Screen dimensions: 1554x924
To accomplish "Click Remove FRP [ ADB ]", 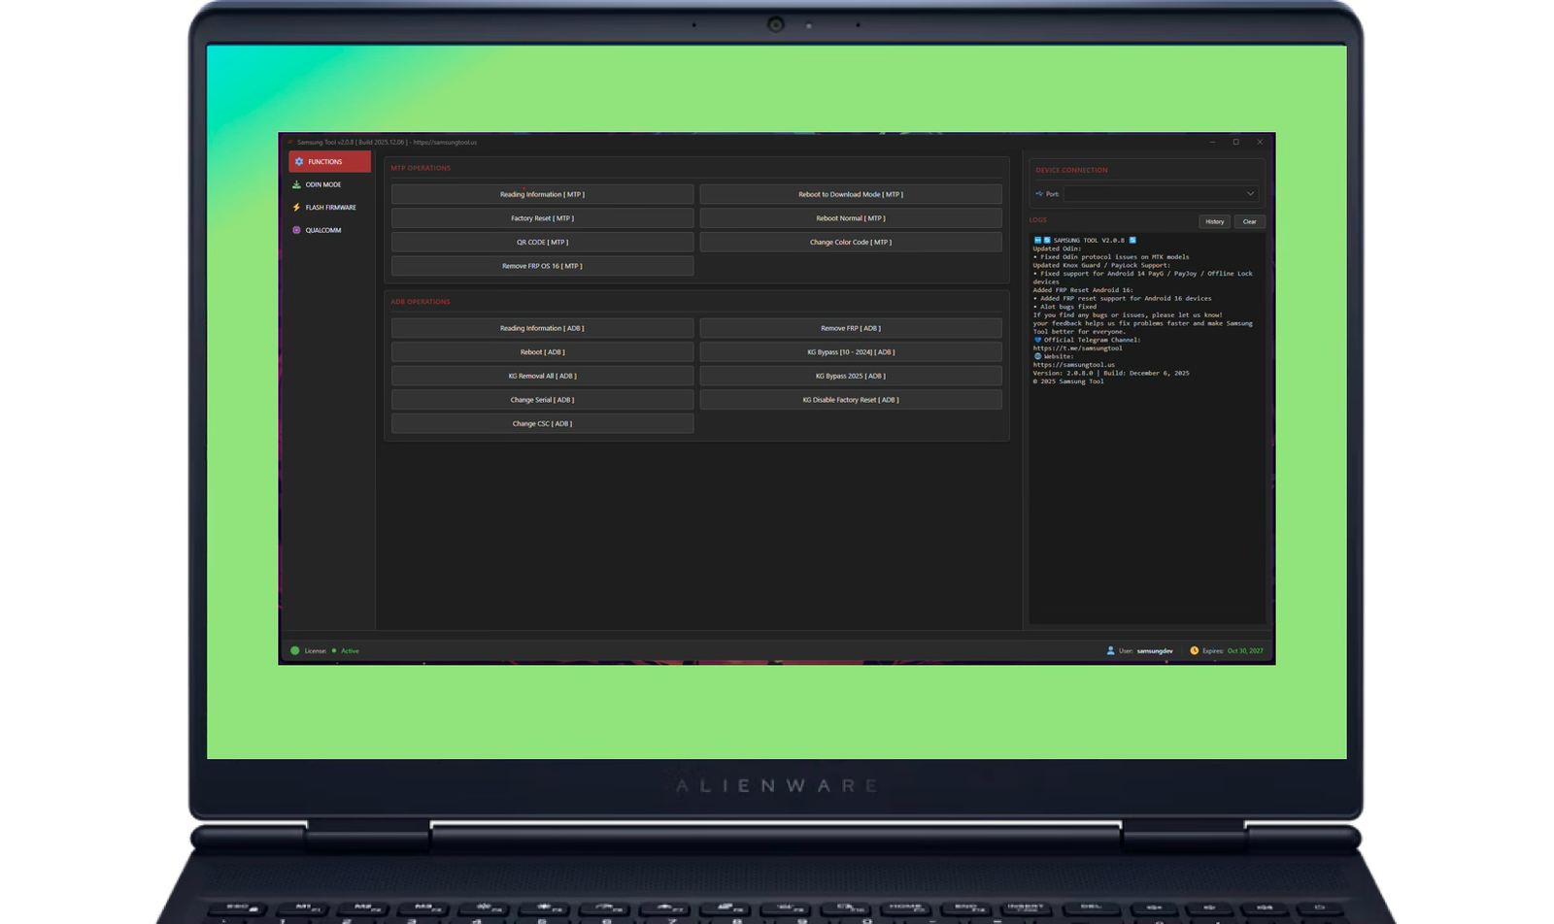I will [851, 328].
